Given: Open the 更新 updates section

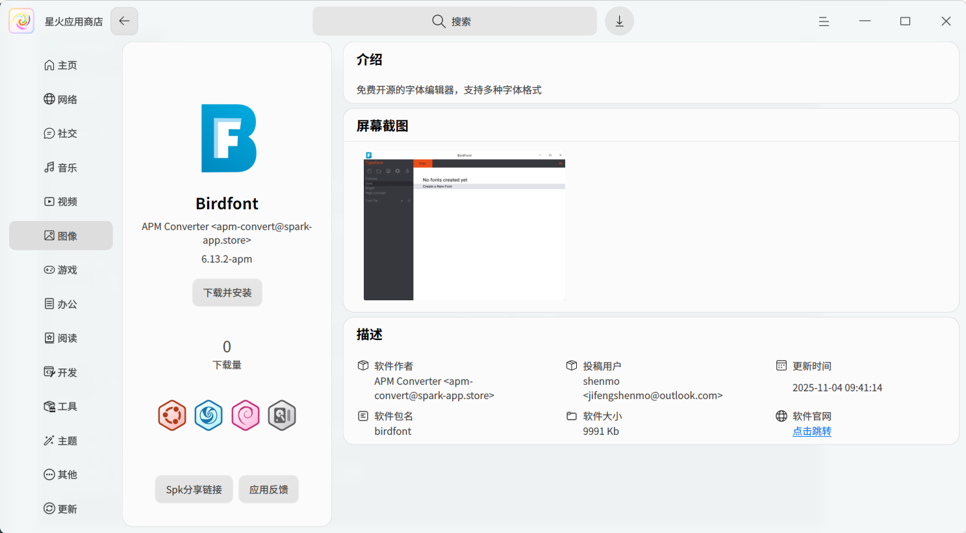Looking at the screenshot, I should 61,508.
